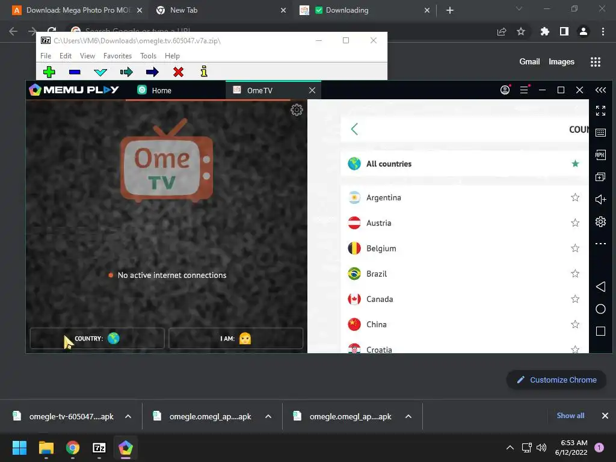Image resolution: width=616 pixels, height=462 pixels.
Task: Click MEmu volume up icon
Action: point(600,200)
